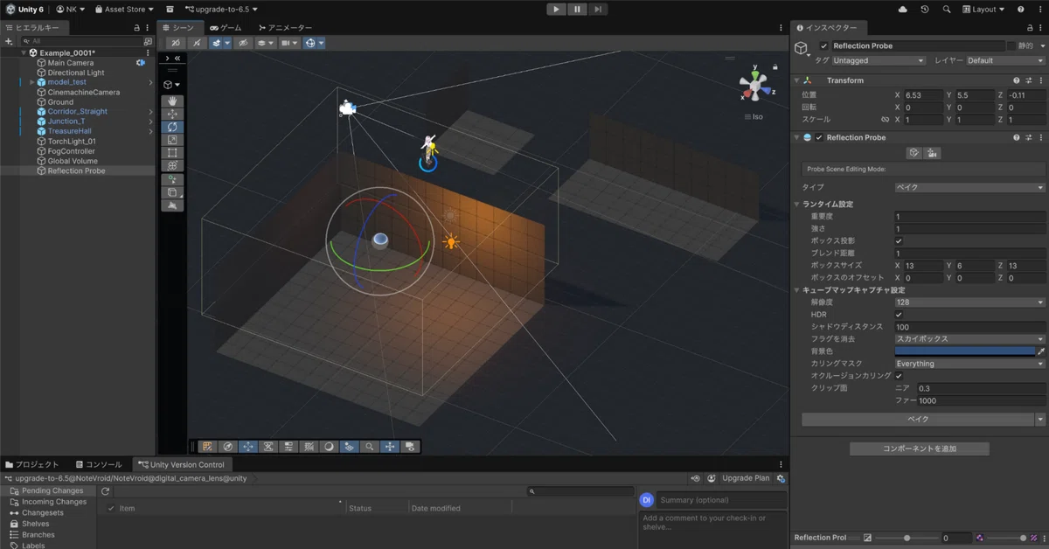The height and width of the screenshot is (549, 1049).
Task: Click the Summary (optional) input field
Action: (x=721, y=500)
